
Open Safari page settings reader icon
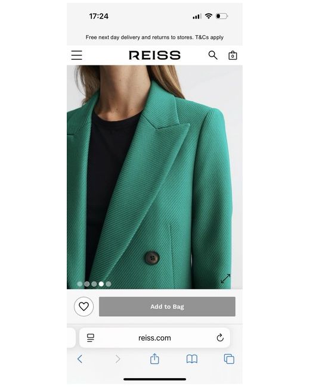point(91,338)
